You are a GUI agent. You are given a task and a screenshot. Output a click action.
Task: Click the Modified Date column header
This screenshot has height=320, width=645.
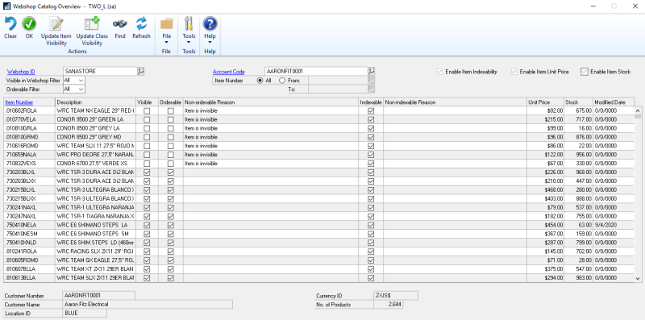point(614,102)
